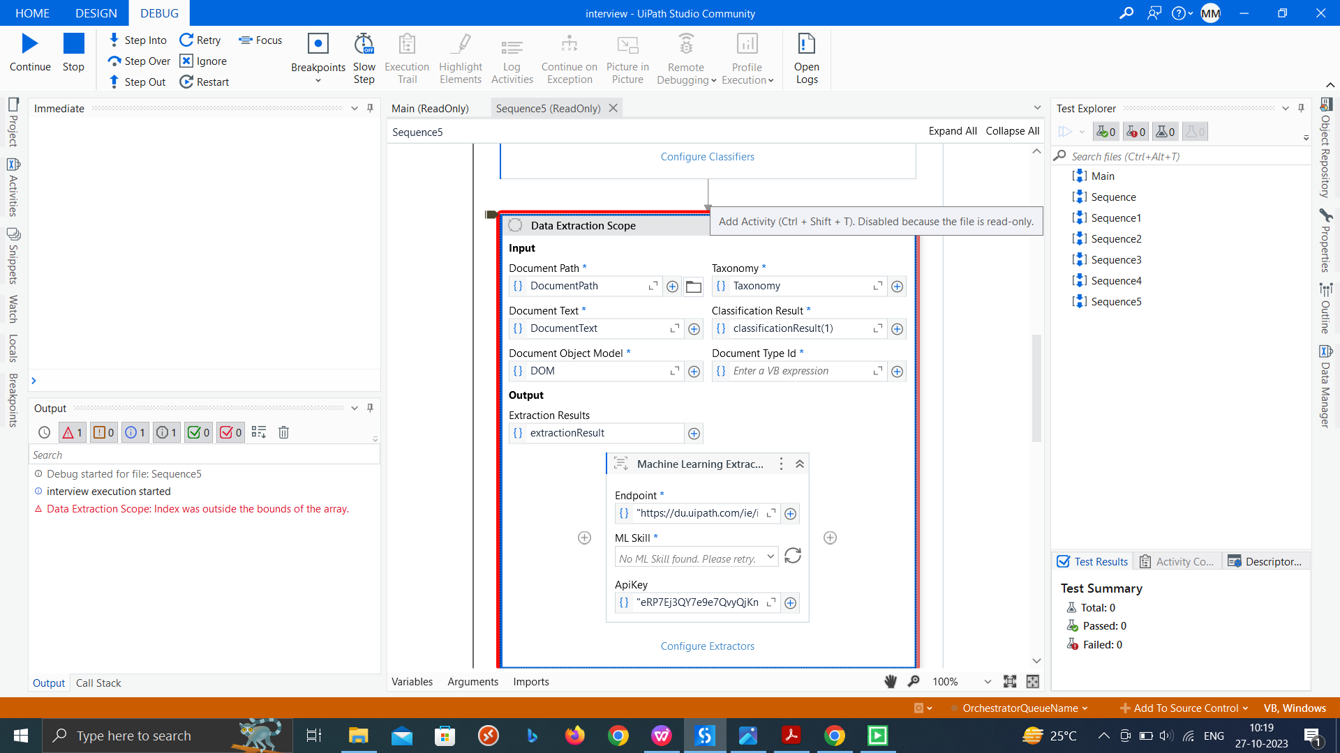
Task: Click the Restart debug button
Action: (x=204, y=82)
